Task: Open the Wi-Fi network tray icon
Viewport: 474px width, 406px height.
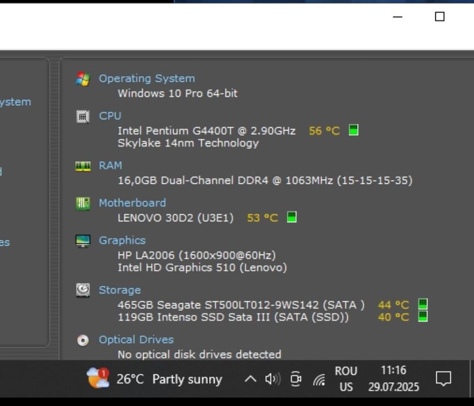Action: 319,379
